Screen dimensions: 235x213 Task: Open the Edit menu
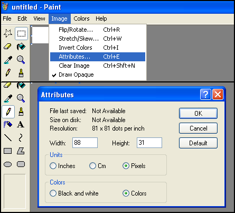[x=22, y=18]
